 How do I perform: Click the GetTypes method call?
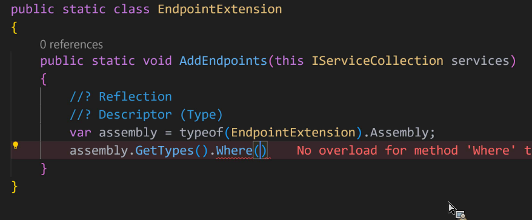coord(165,151)
